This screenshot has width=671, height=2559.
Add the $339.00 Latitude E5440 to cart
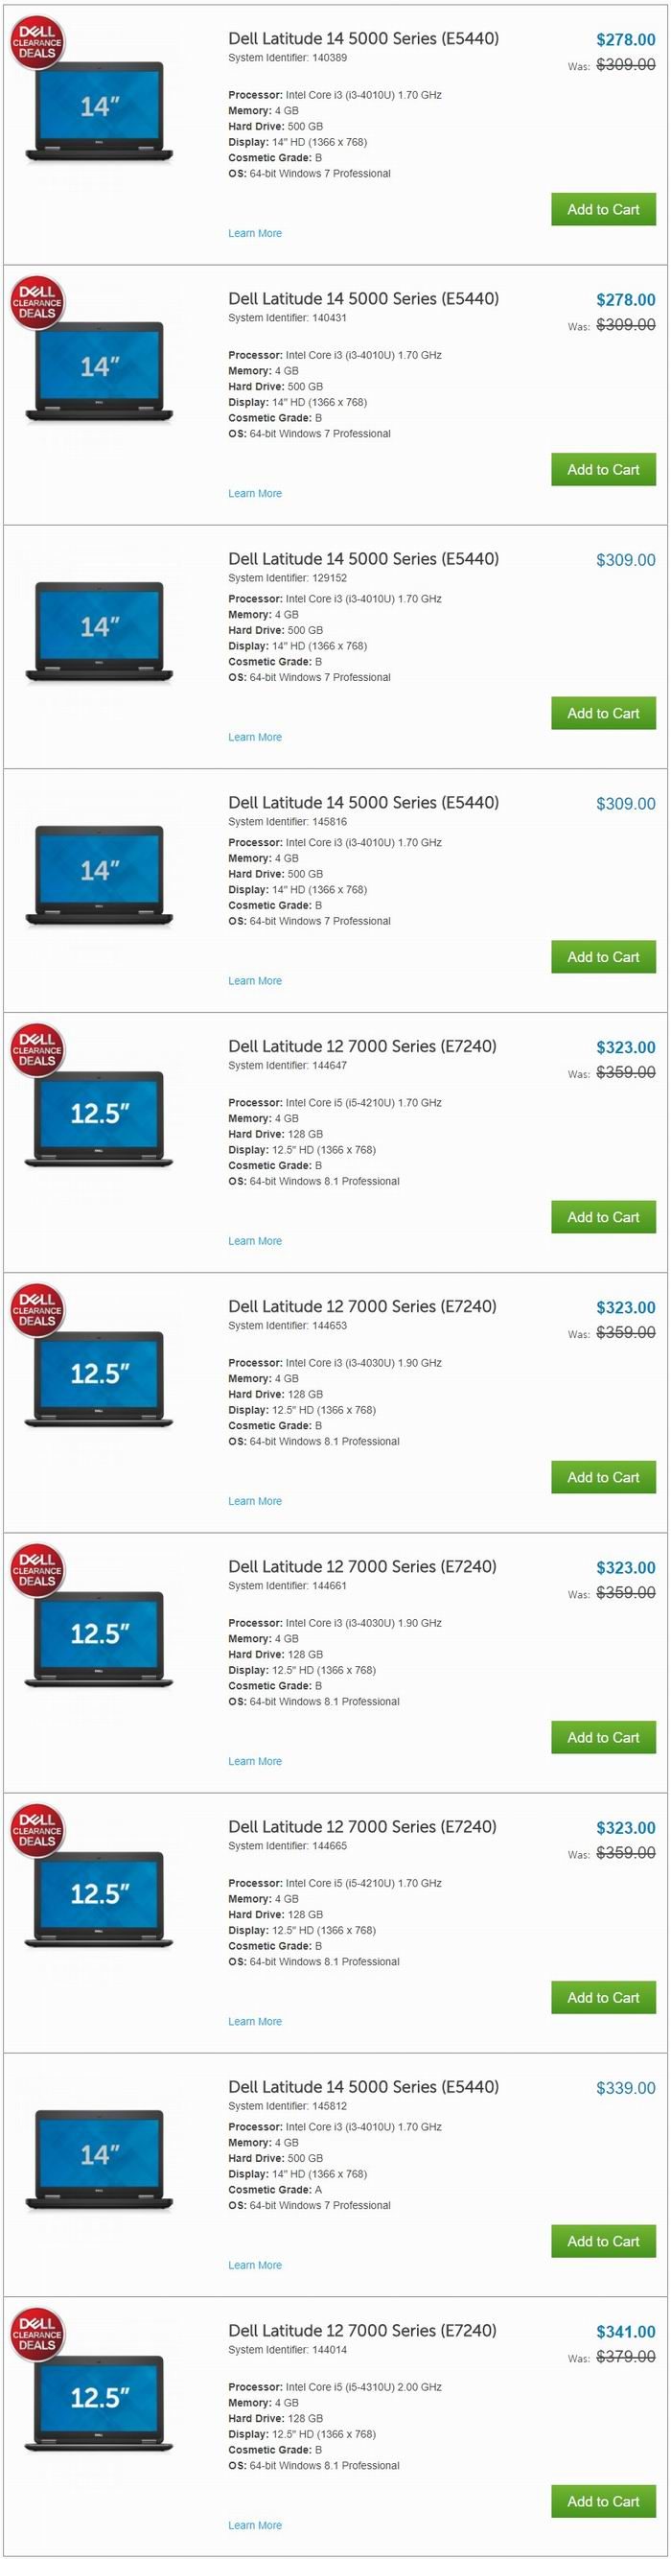[x=603, y=2242]
